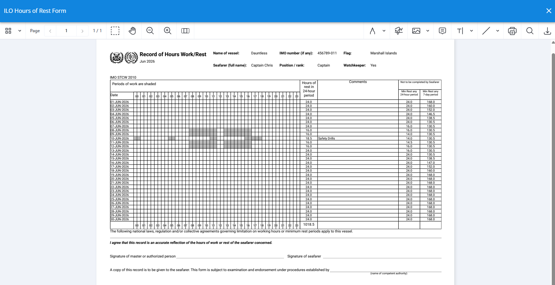Image resolution: width=555 pixels, height=285 pixels.
Task: Toggle the two-page layout view icon
Action: pos(185,31)
